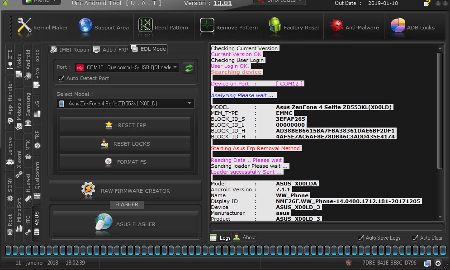This screenshot has width=450, height=270.
Task: Toggle the Auto Save Logs checkbox
Action: 361,238
